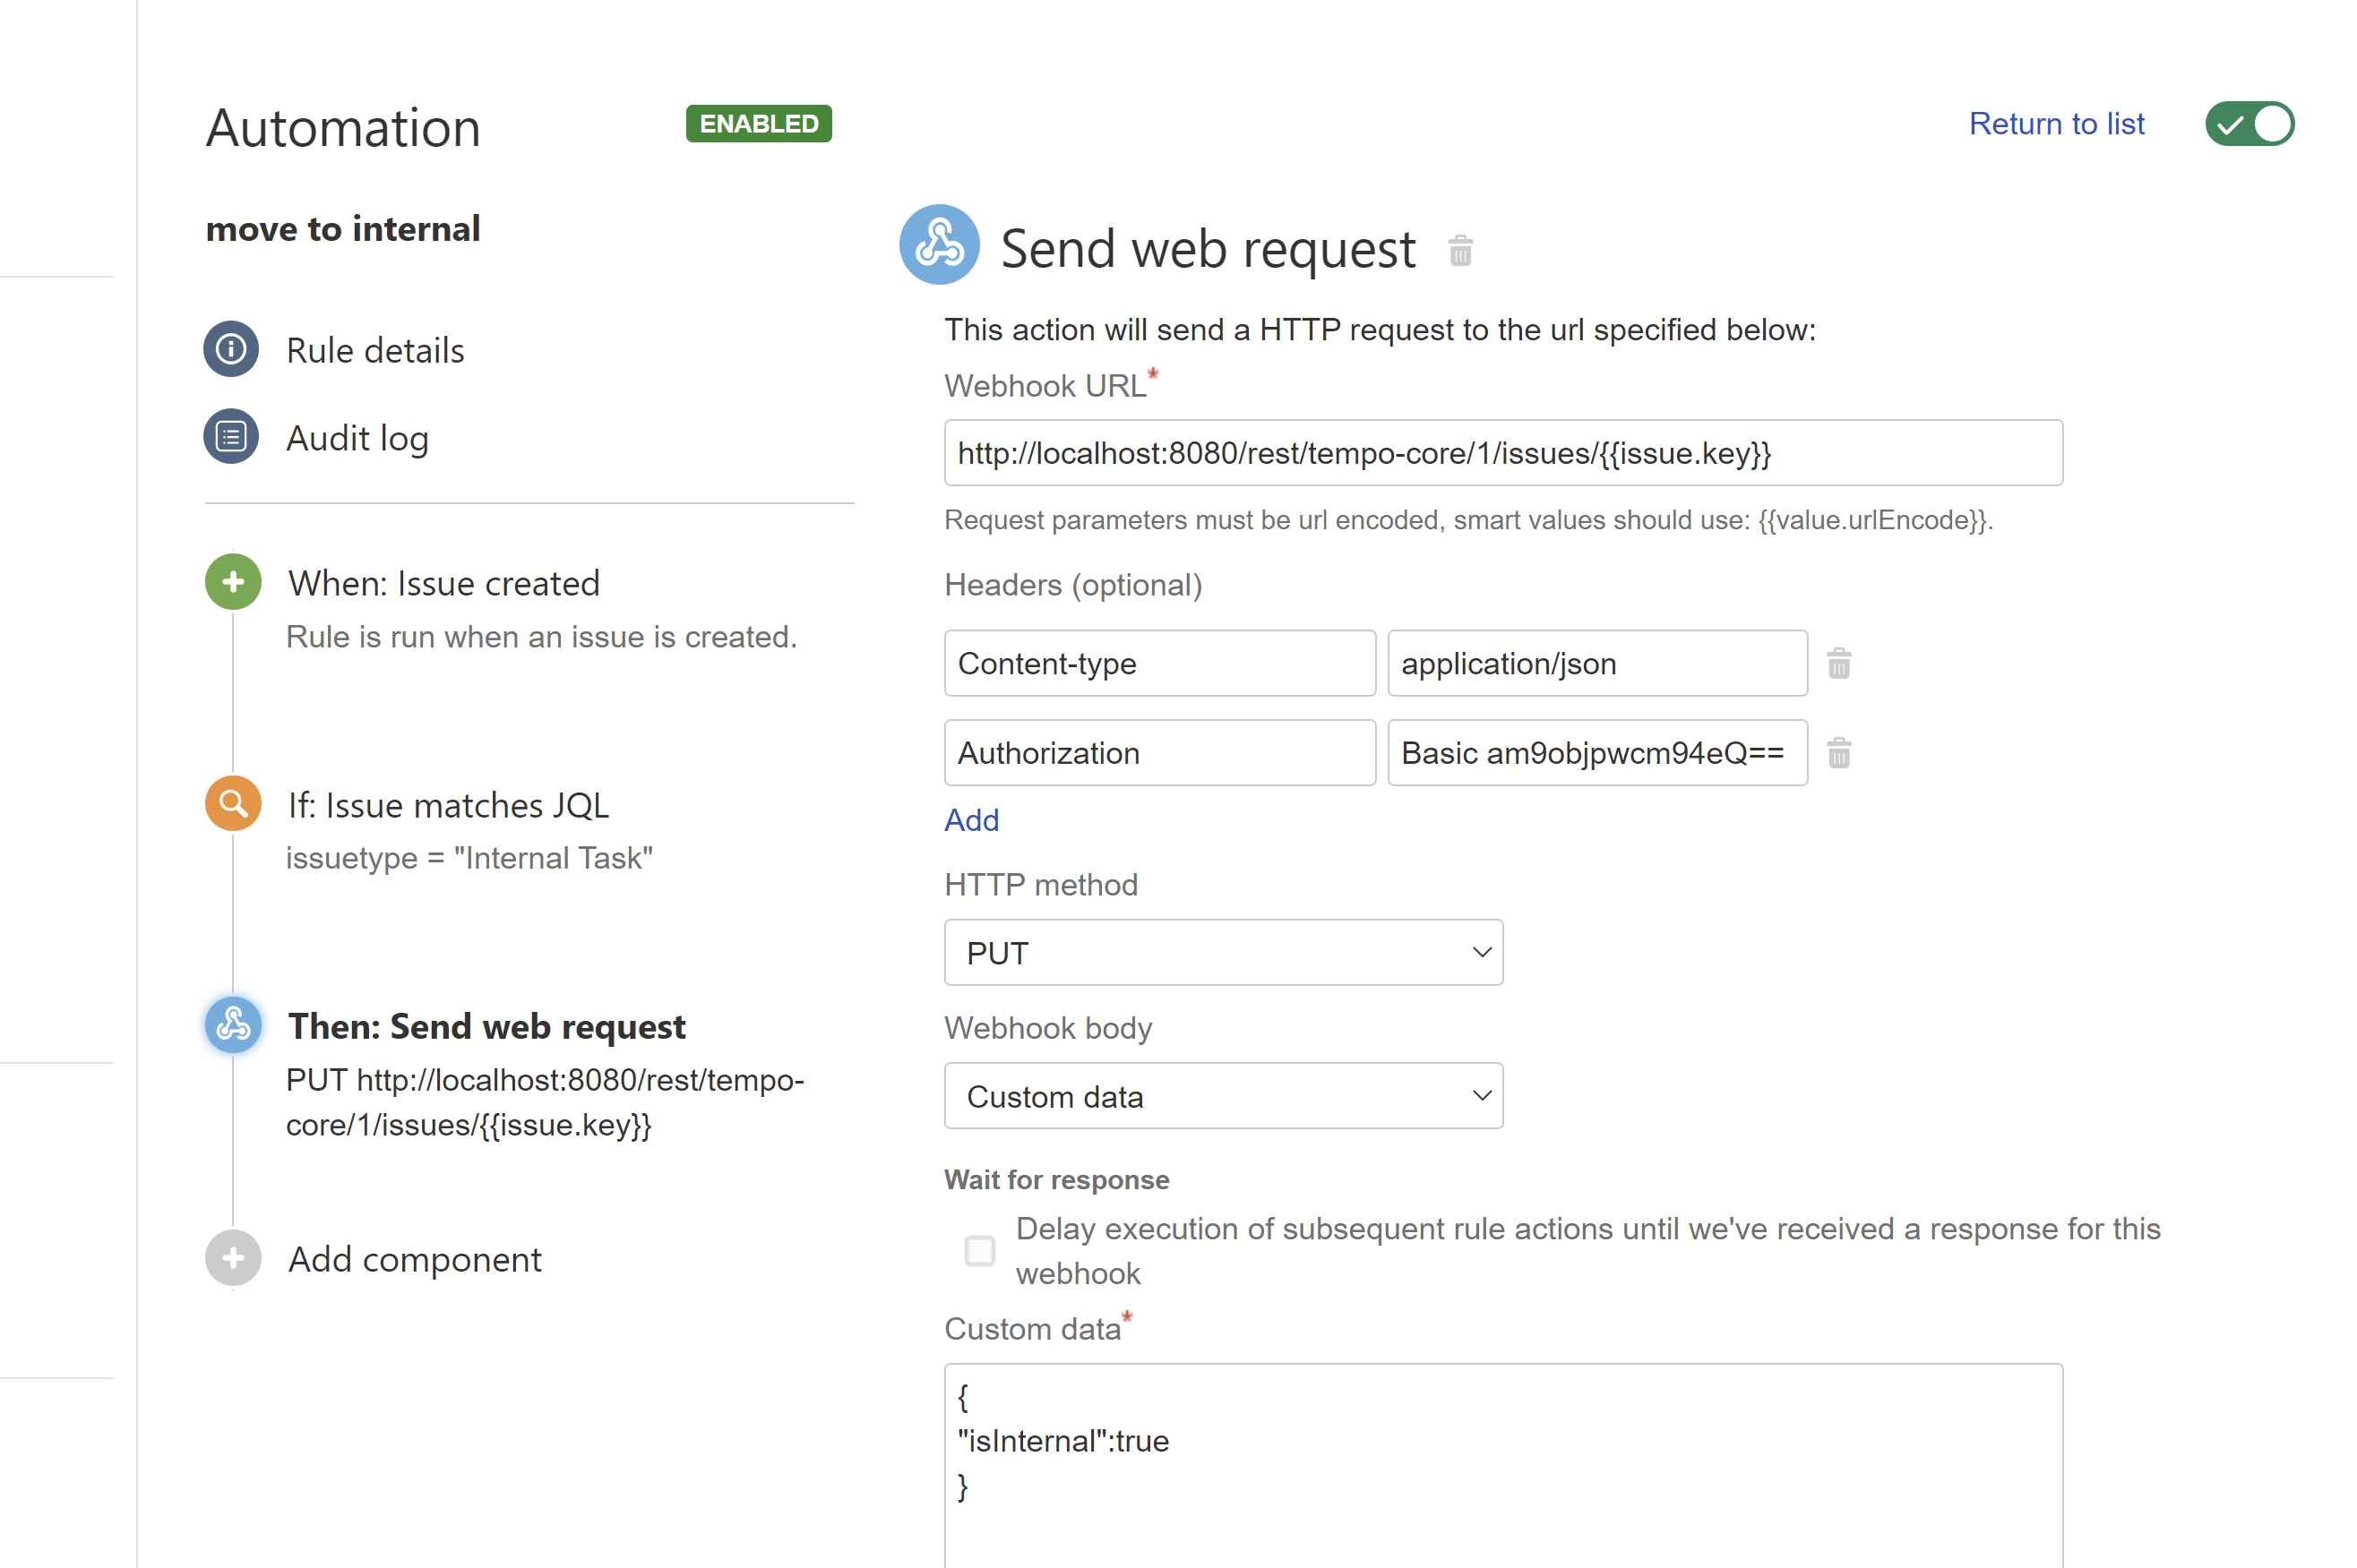The image size is (2357, 1568).
Task: Follow the Return to list link
Action: pyautogui.click(x=2057, y=123)
